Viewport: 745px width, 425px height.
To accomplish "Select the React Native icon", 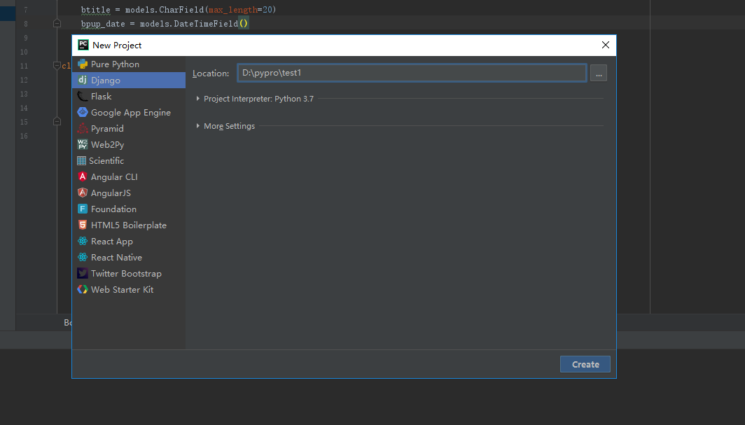I will click(83, 258).
